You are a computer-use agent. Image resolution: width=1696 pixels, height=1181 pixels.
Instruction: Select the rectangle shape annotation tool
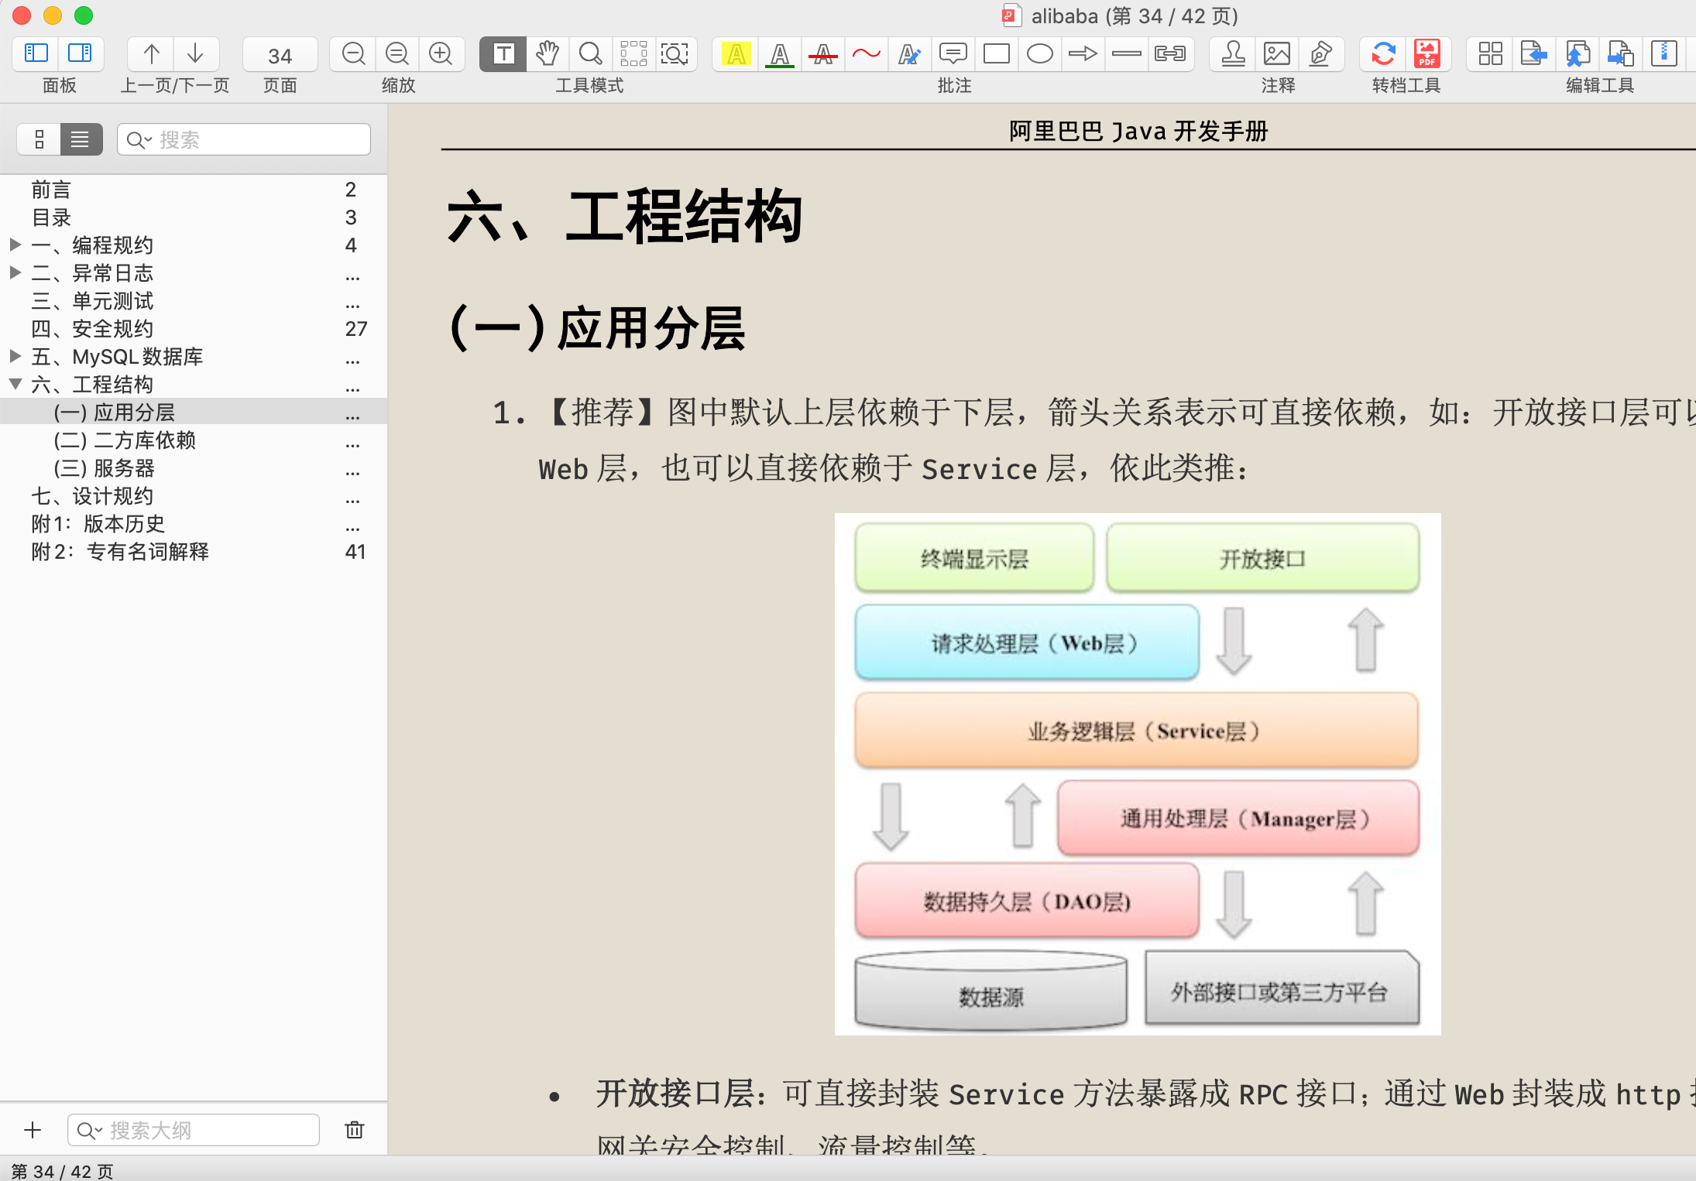996,53
